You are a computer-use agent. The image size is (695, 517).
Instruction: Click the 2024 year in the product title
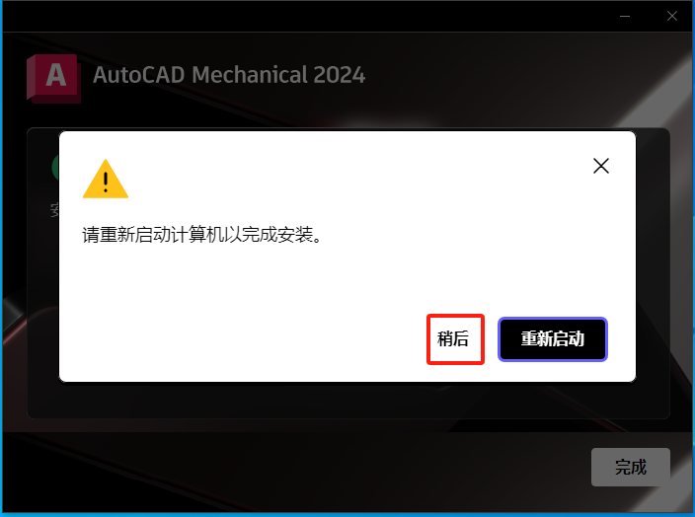340,75
